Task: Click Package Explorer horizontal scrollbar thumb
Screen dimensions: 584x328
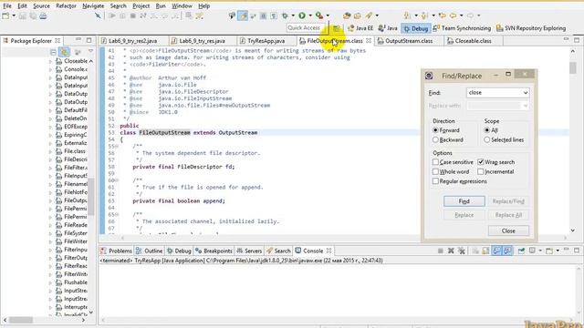Action: tap(20, 320)
